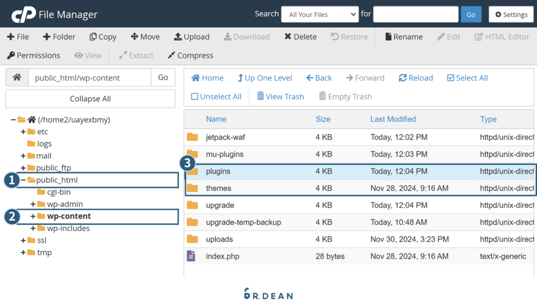Sort files by Last Modified column

pyautogui.click(x=393, y=119)
